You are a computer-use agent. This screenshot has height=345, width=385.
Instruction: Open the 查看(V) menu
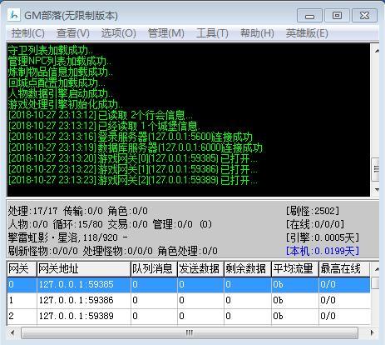pos(73,33)
